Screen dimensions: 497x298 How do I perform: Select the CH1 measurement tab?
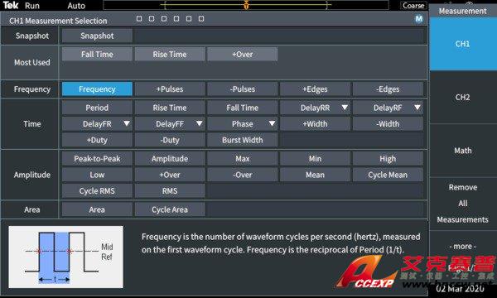pos(462,44)
